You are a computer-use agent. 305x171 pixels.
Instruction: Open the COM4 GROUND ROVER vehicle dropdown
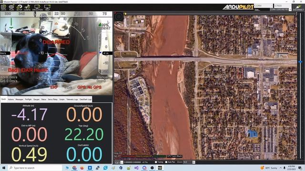[x=281, y=9]
